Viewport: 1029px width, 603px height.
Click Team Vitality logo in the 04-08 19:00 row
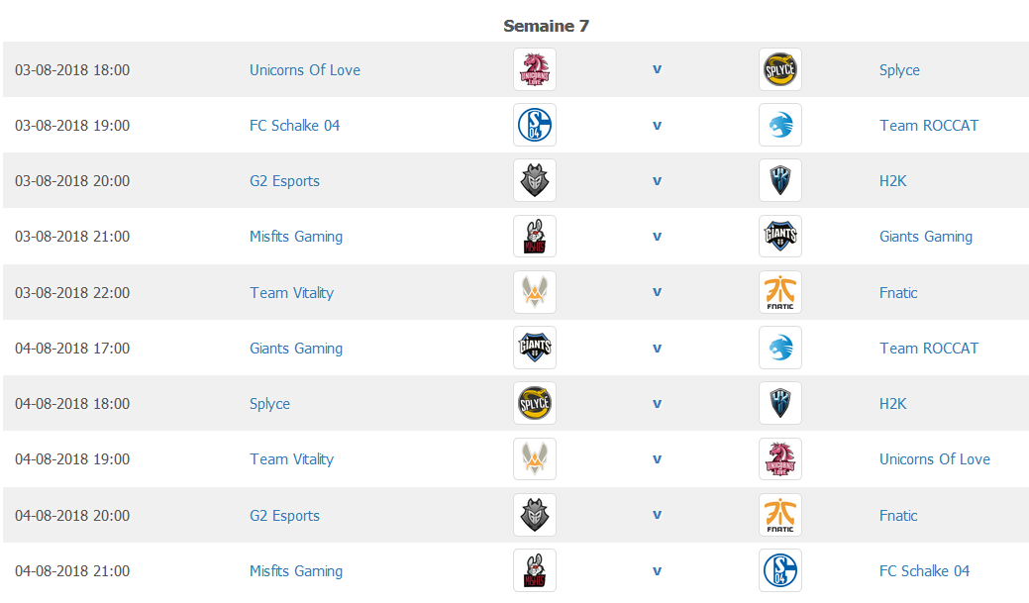[535, 458]
